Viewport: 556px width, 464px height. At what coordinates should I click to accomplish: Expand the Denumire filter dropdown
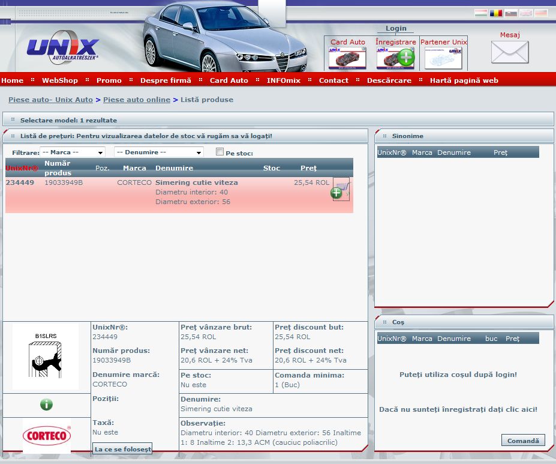[x=158, y=152]
